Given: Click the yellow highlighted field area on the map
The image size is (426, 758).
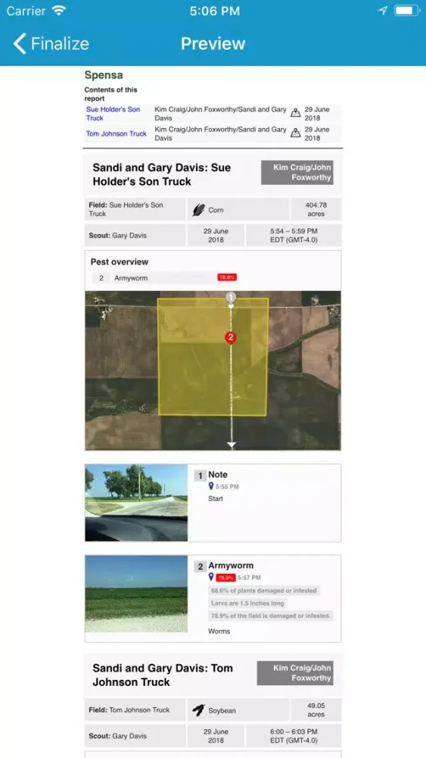Looking at the screenshot, I should [213, 357].
